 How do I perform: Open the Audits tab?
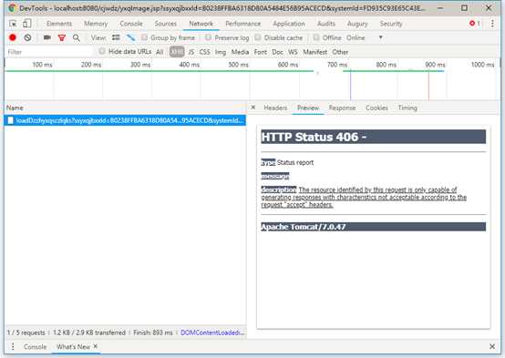326,24
